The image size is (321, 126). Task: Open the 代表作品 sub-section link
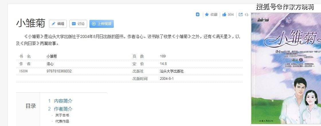62,121
